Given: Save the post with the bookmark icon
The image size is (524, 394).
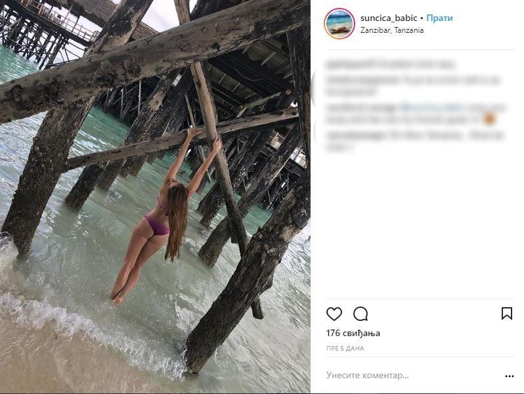Looking at the screenshot, I should [506, 314].
